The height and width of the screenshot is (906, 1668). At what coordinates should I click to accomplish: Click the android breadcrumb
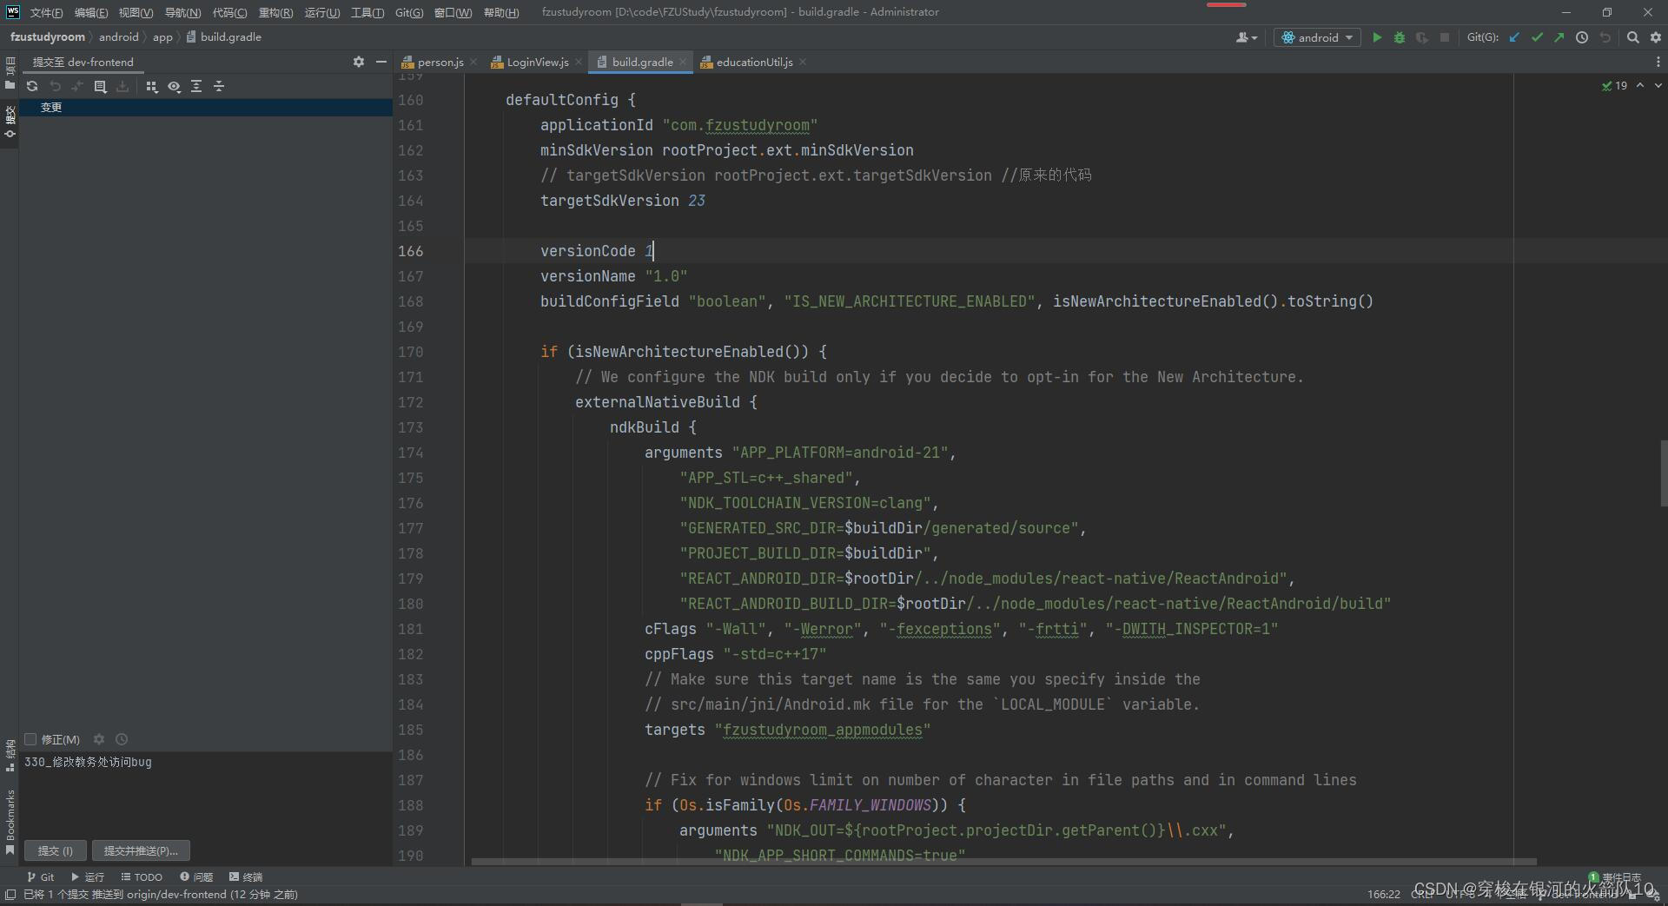[x=118, y=37]
